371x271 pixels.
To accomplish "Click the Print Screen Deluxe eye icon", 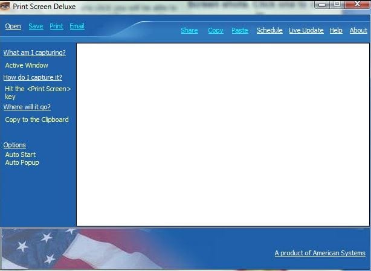I will 5,5.
